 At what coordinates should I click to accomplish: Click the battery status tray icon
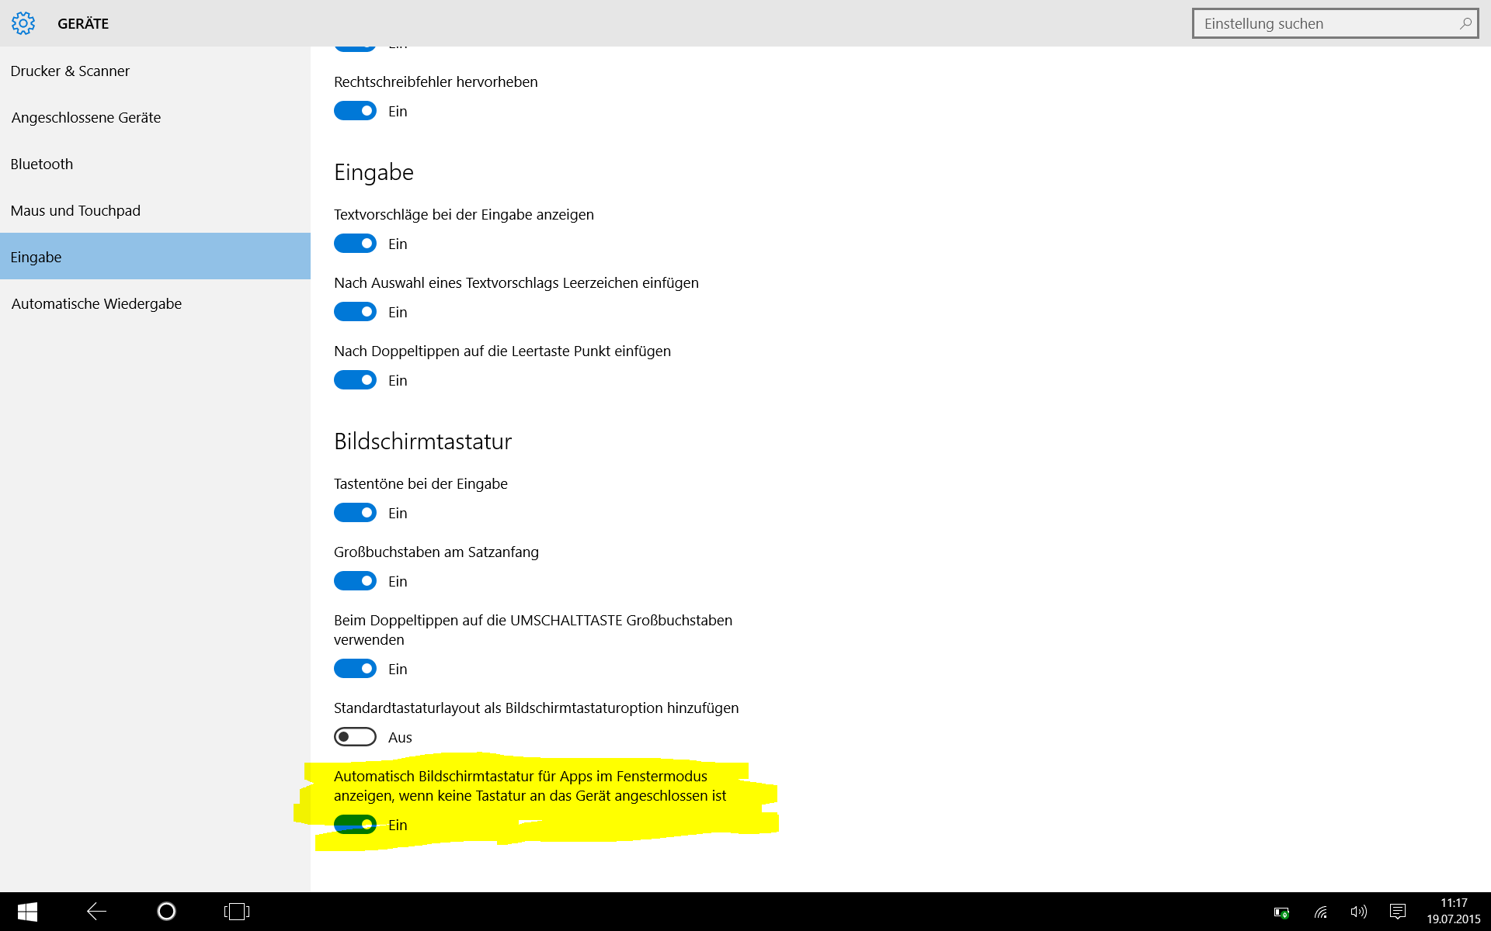1281,912
